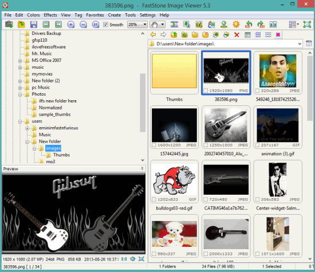This screenshot has width=315, height=272.
Task: Open the Resize/Resample tool
Action: tap(187, 25)
